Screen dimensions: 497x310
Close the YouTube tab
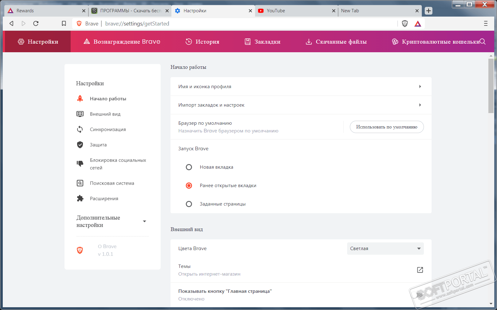click(334, 11)
